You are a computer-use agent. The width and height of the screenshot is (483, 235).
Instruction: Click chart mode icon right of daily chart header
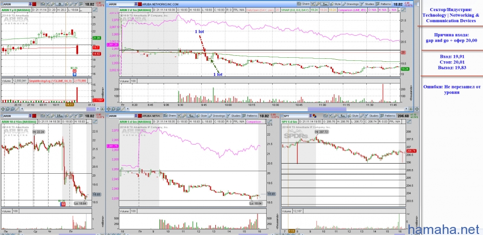(x=95, y=9)
